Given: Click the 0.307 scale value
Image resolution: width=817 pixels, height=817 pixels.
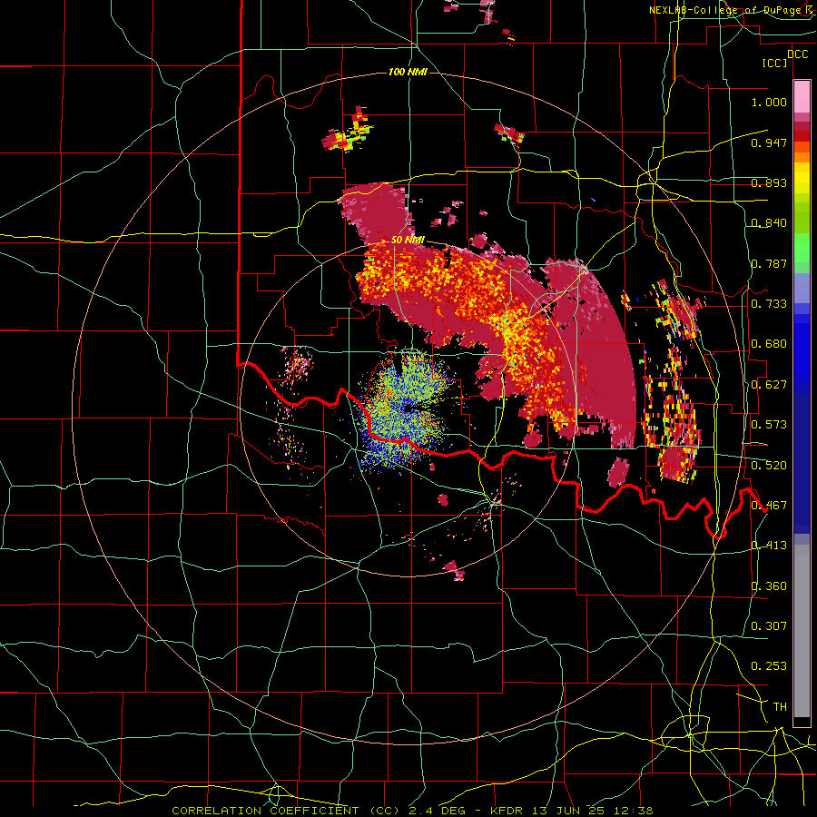Looking at the screenshot, I should click(x=769, y=626).
